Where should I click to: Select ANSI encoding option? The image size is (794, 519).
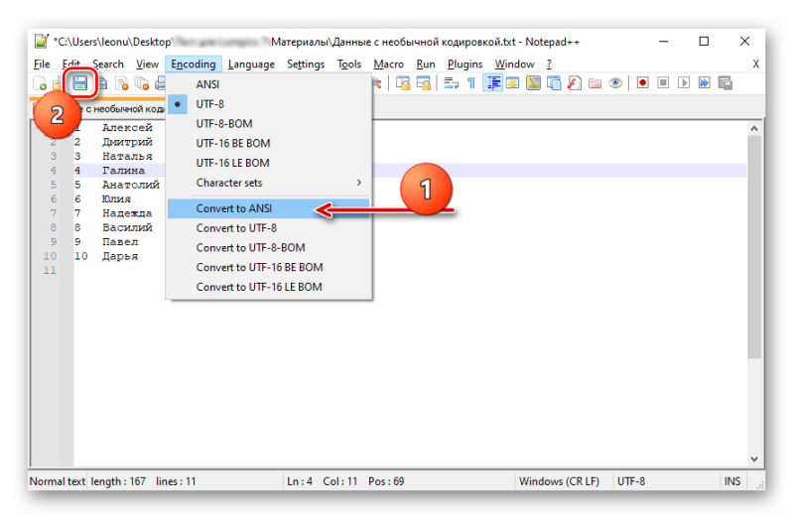[x=269, y=84]
